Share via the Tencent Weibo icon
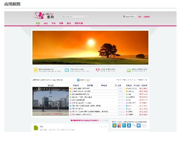 (x=124, y=125)
